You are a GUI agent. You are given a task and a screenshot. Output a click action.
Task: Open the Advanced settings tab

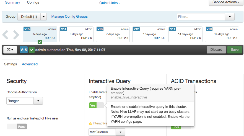coord(30,64)
